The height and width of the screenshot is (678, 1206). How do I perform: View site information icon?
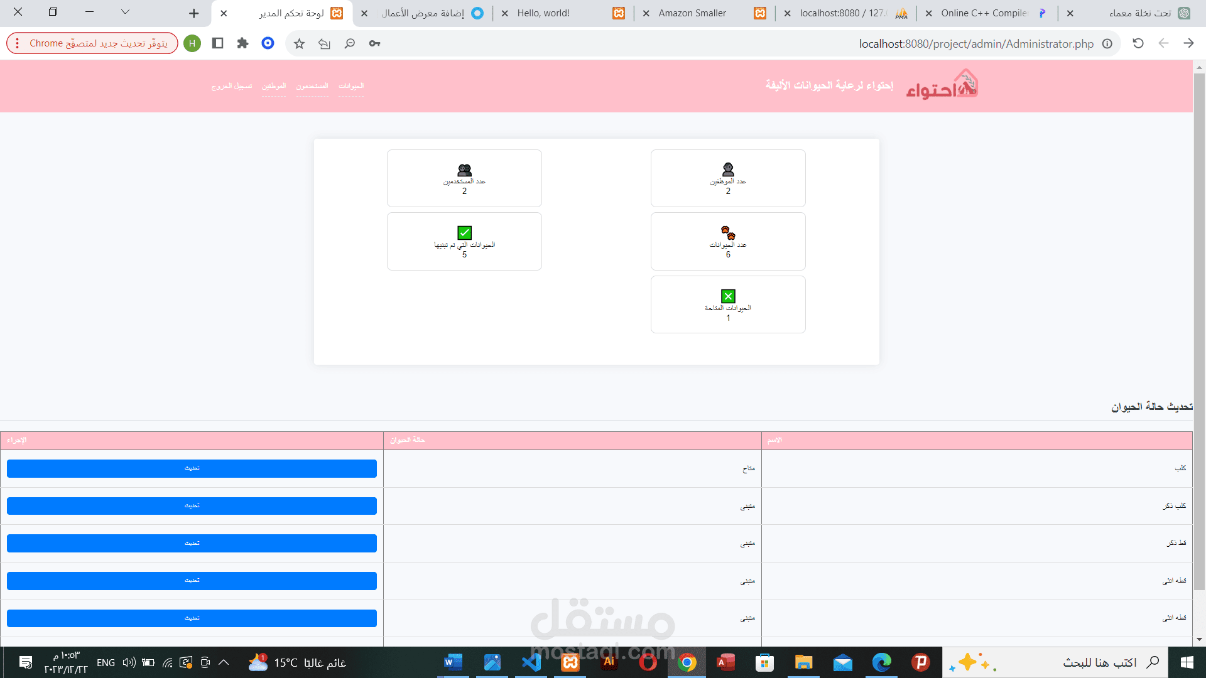(x=1107, y=43)
